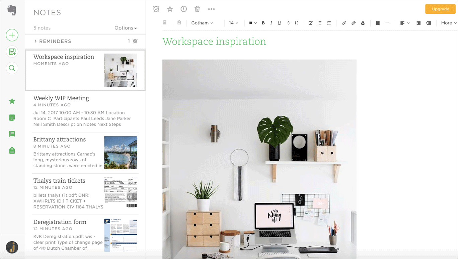Click the green New Note plus icon
Viewport: 458px width, 259px height.
(x=12, y=35)
